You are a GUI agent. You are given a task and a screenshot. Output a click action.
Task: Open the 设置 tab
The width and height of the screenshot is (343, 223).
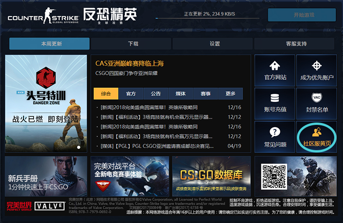point(213,44)
